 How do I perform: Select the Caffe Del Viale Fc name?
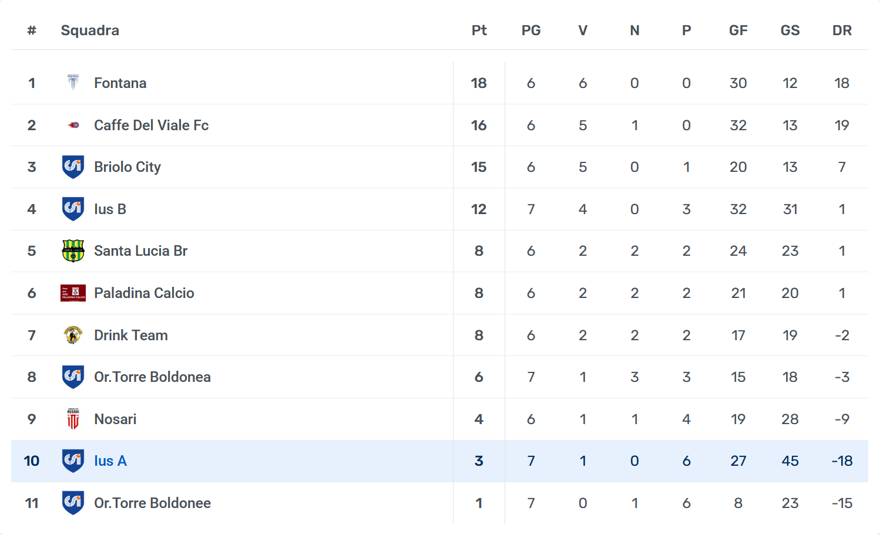pyautogui.click(x=151, y=126)
